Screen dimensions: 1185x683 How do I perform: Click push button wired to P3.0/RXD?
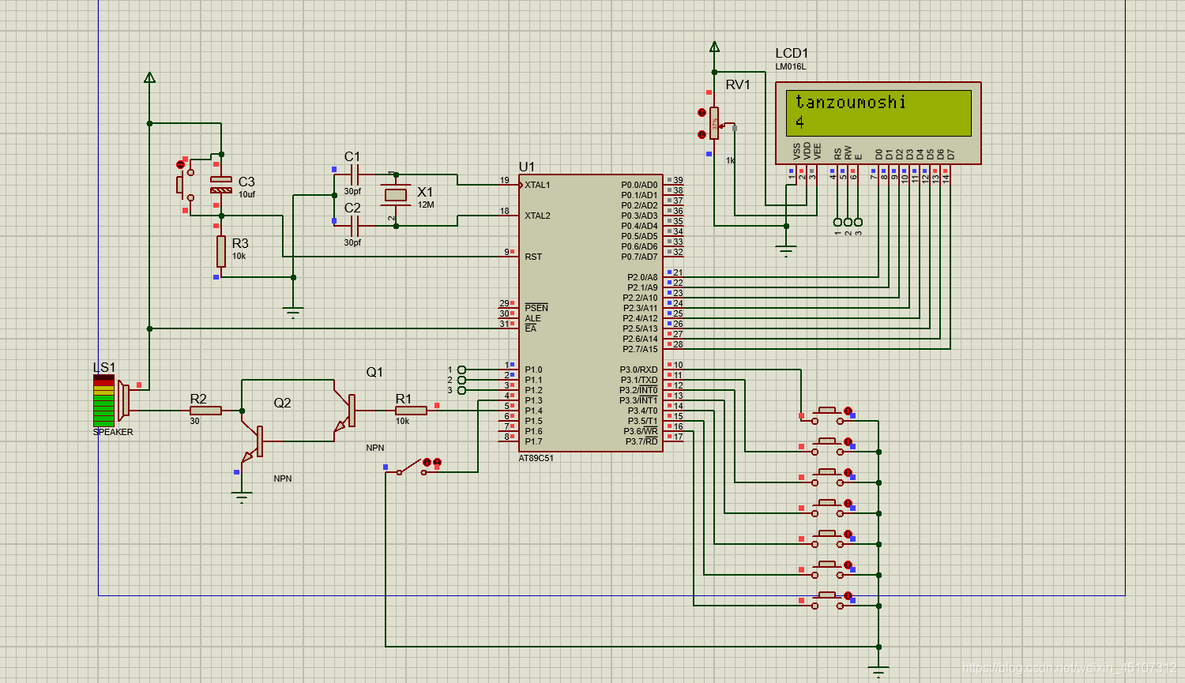point(827,414)
